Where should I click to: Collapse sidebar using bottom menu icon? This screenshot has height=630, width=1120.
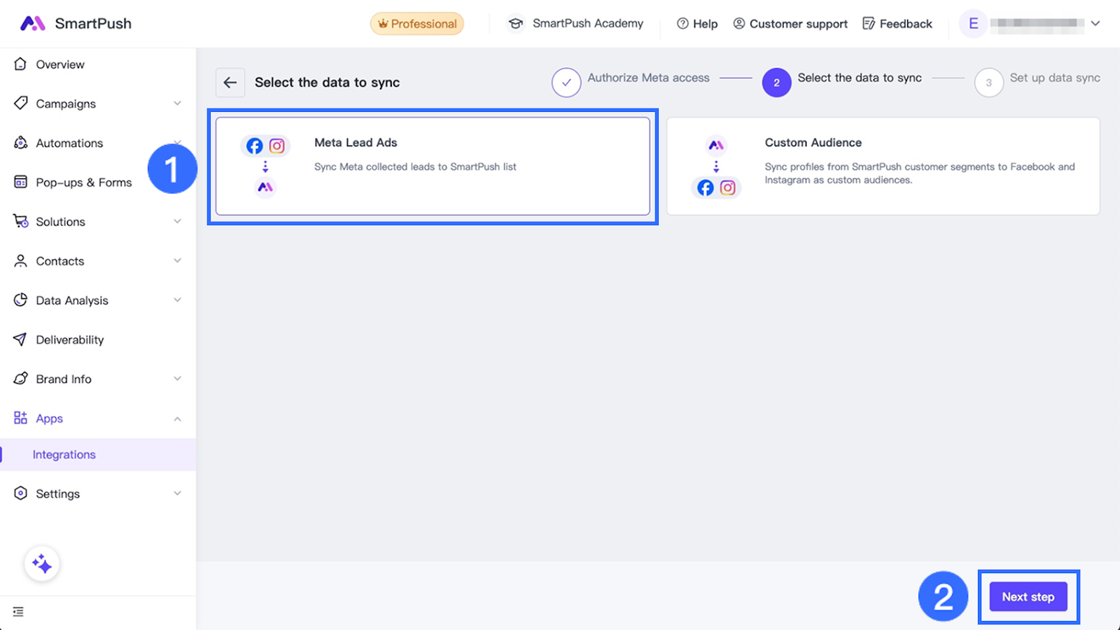coord(18,612)
